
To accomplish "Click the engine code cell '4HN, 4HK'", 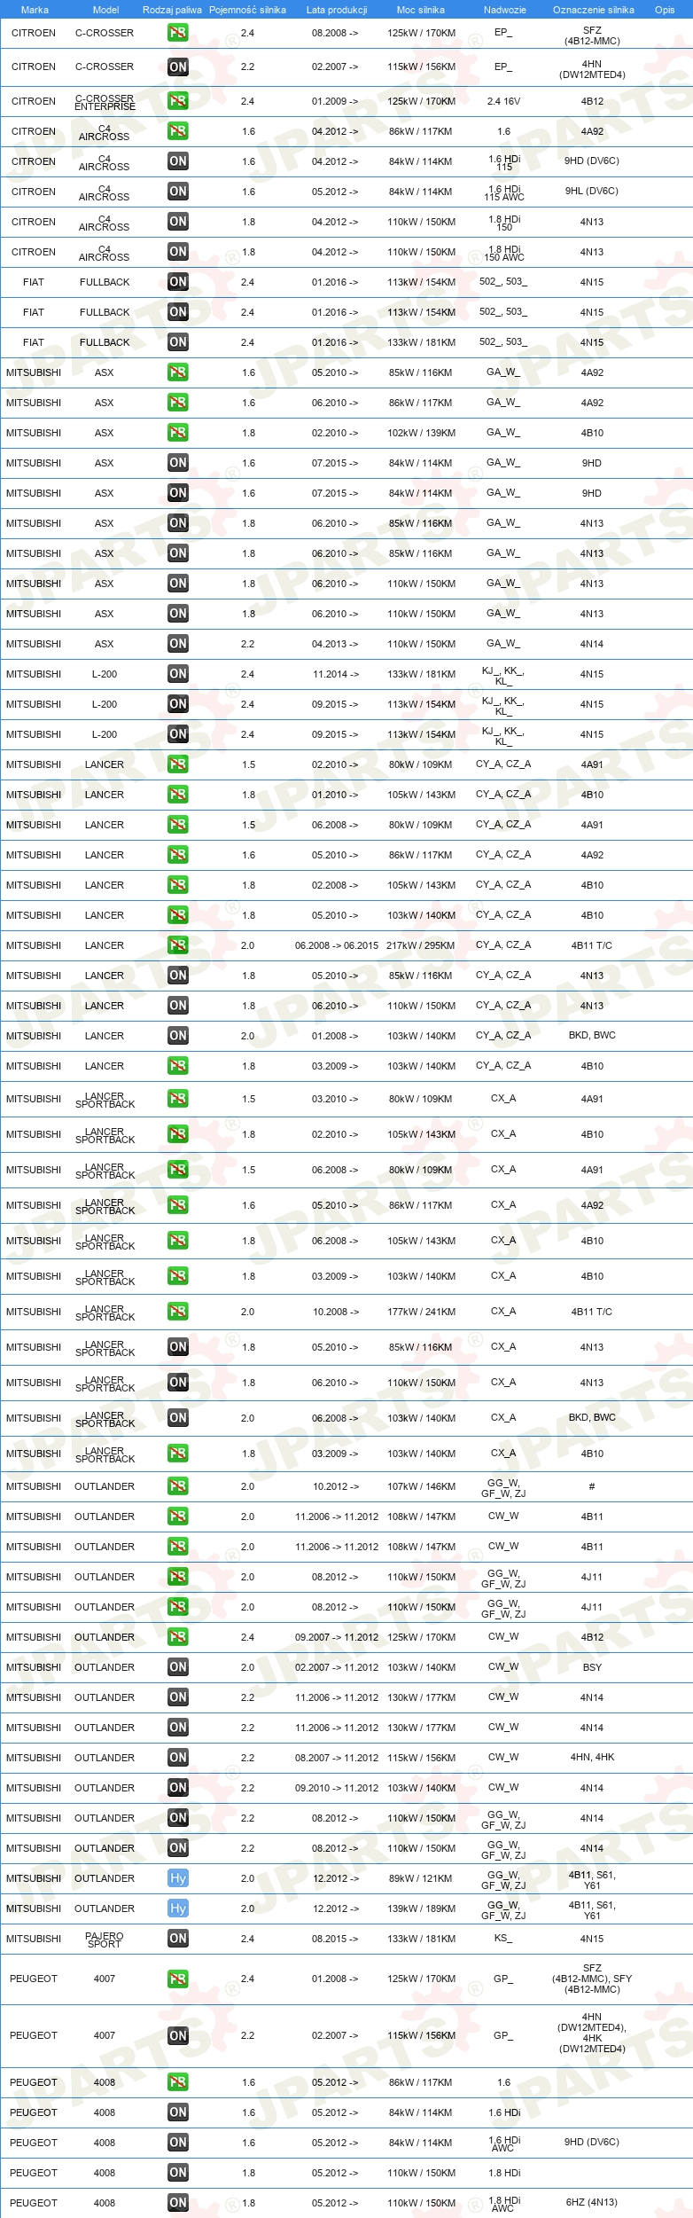I will [x=592, y=1757].
